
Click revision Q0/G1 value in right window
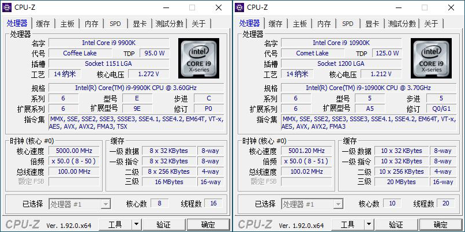pyautogui.click(x=441, y=108)
